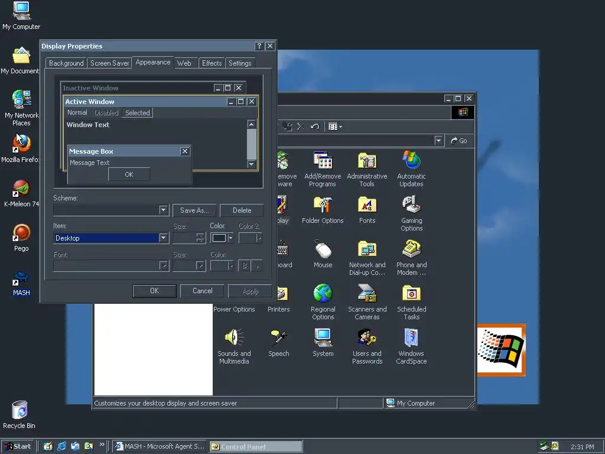Open Views dropdown in Control Panel toolbar
Screen dimensions: 605x454
(335, 127)
